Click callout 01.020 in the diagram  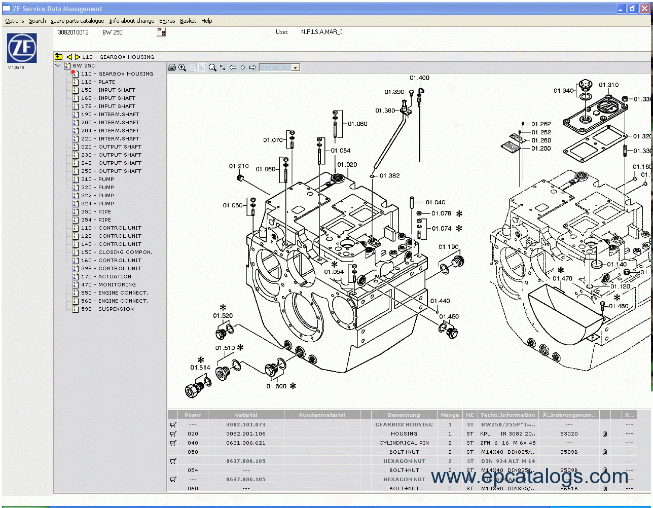click(x=347, y=165)
